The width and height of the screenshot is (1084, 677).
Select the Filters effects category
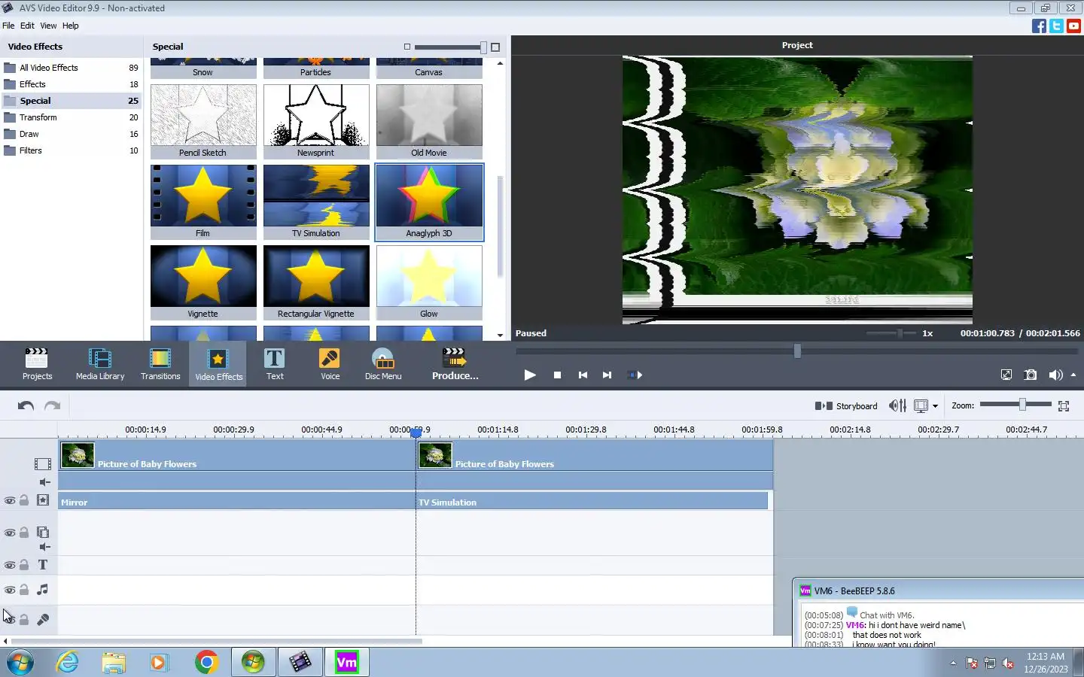click(71, 150)
